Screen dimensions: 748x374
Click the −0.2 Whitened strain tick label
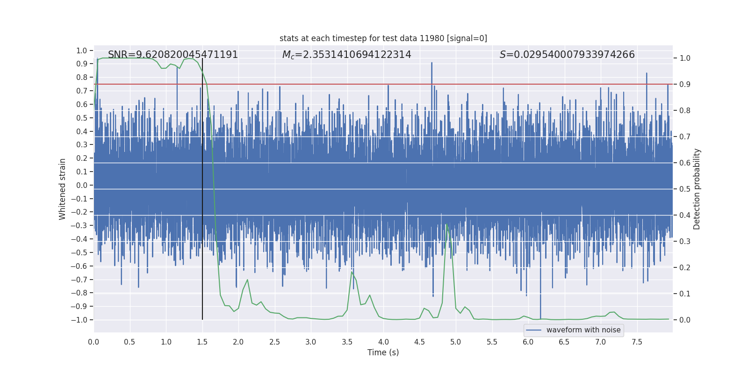(79, 212)
